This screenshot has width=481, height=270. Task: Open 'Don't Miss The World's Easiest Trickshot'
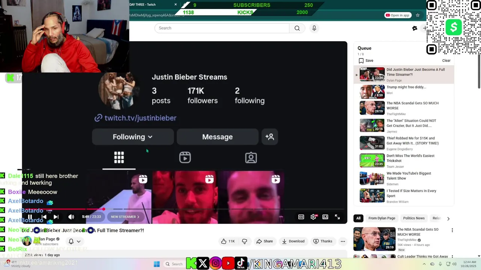click(404, 160)
